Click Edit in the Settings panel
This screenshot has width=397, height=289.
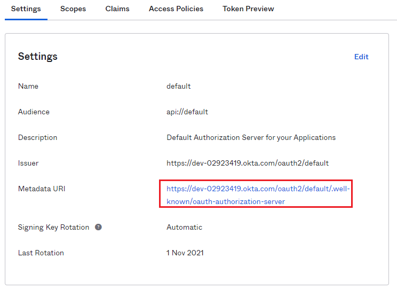pyautogui.click(x=361, y=57)
